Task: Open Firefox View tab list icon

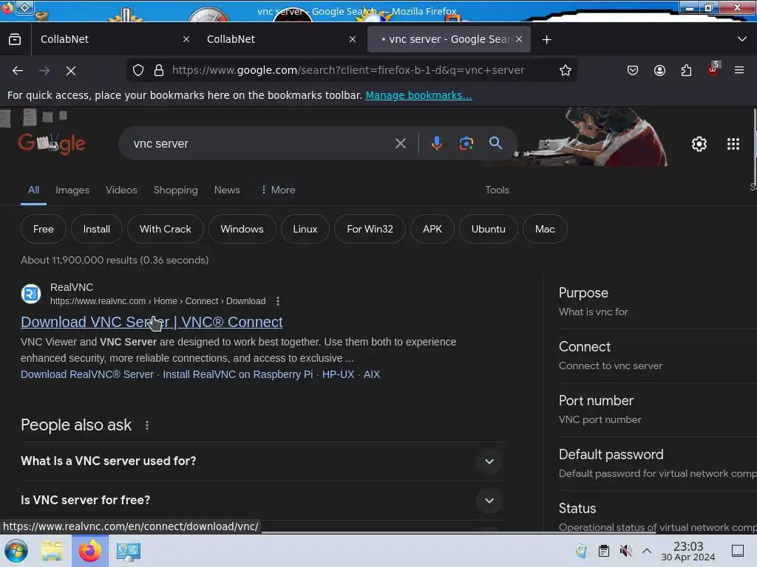Action: coord(15,40)
